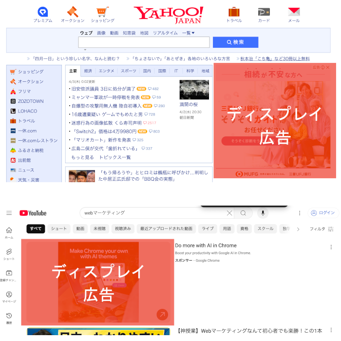Screen dimensions: 341x341
Task: Switch to the 経済 news tab
Action: (88, 71)
